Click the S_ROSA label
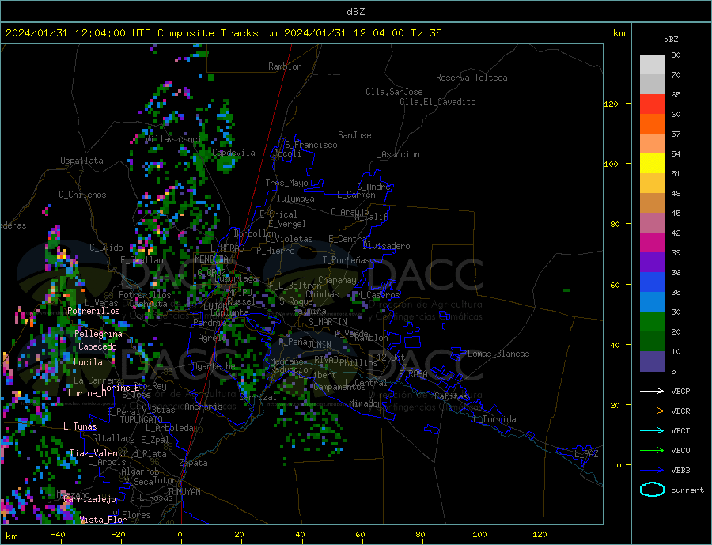The height and width of the screenshot is (545, 712). pos(413,374)
